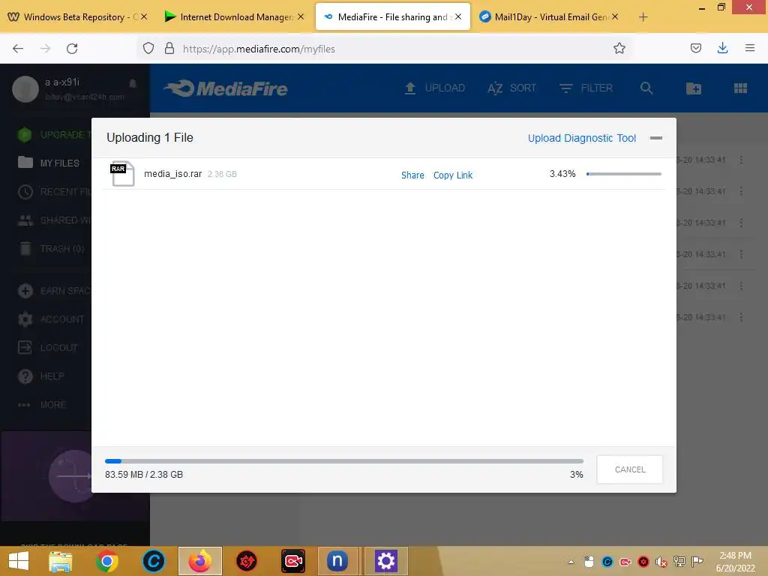Expand More in the sidebar
The image size is (768, 576).
42,405
